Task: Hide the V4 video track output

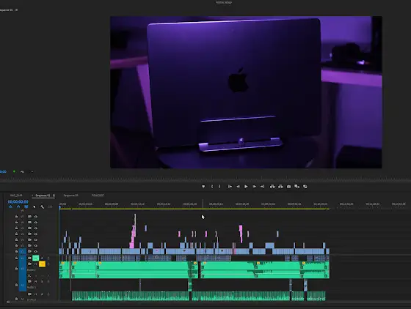Action: (36, 234)
